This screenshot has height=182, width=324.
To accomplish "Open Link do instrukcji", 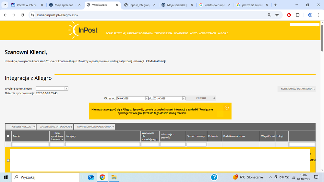I will [x=155, y=61].
